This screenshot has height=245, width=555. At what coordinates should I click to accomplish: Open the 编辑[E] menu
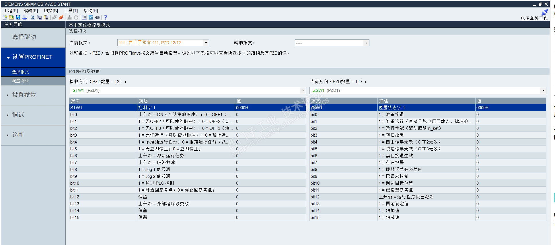(x=31, y=11)
